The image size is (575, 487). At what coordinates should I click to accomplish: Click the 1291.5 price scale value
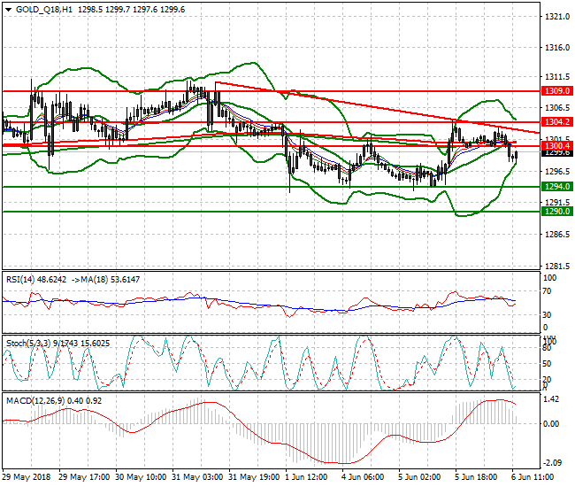pos(557,203)
